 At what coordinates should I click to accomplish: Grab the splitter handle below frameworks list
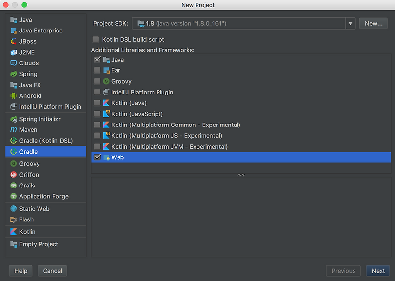pyautogui.click(x=241, y=175)
